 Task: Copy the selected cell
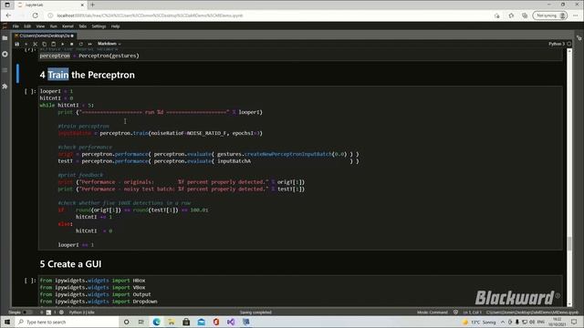tap(45, 44)
